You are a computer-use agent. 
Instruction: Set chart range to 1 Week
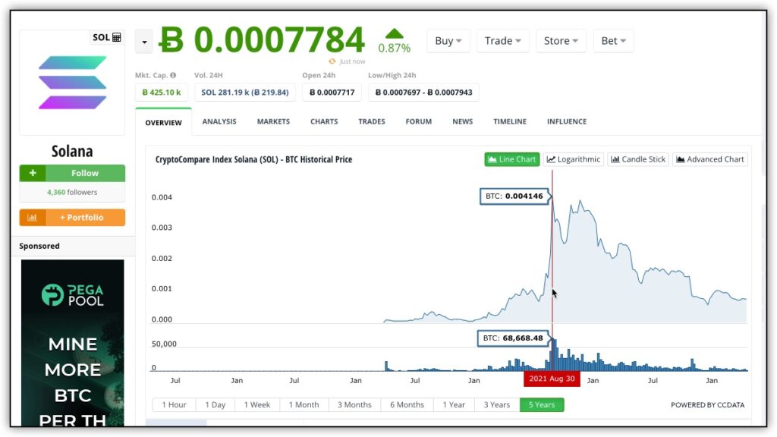point(257,405)
